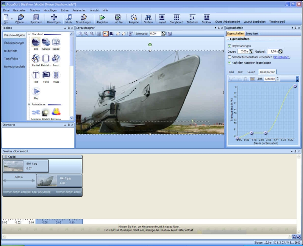Pick the Text object in Toolbox
The width and height of the screenshot is (303, 246).
36,75
